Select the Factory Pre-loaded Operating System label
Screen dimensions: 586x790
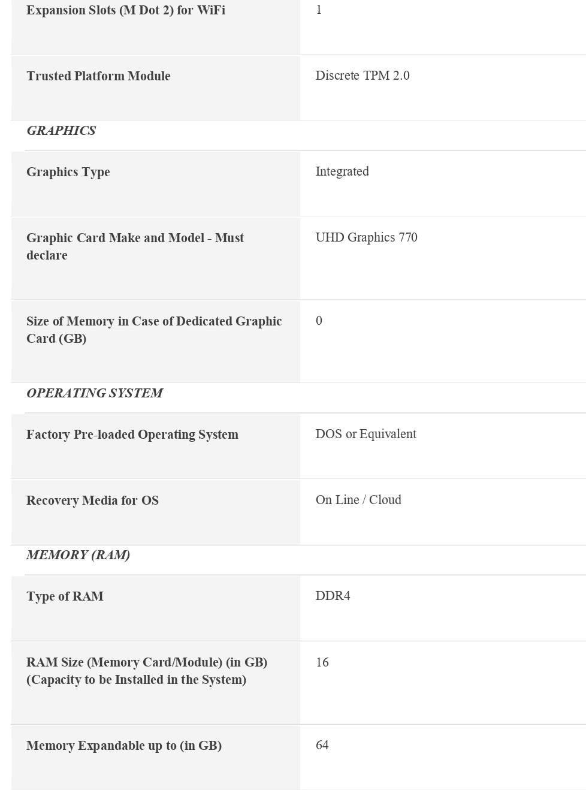[132, 435]
